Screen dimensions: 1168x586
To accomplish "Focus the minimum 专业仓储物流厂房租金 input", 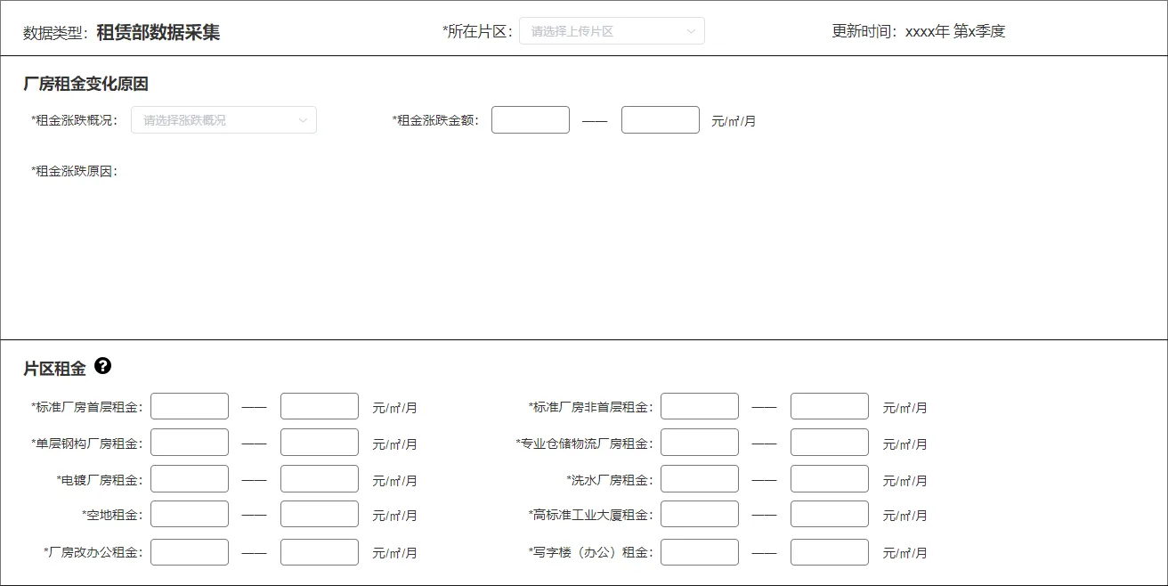I will click(700, 443).
